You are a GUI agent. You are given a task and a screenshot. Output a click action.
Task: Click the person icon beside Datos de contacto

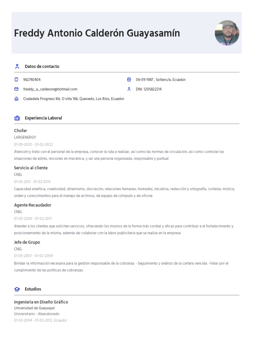tap(17, 66)
